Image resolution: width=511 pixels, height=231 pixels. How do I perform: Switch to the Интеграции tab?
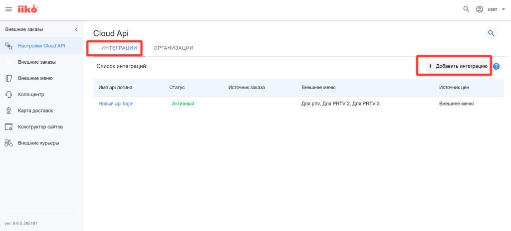pos(119,48)
